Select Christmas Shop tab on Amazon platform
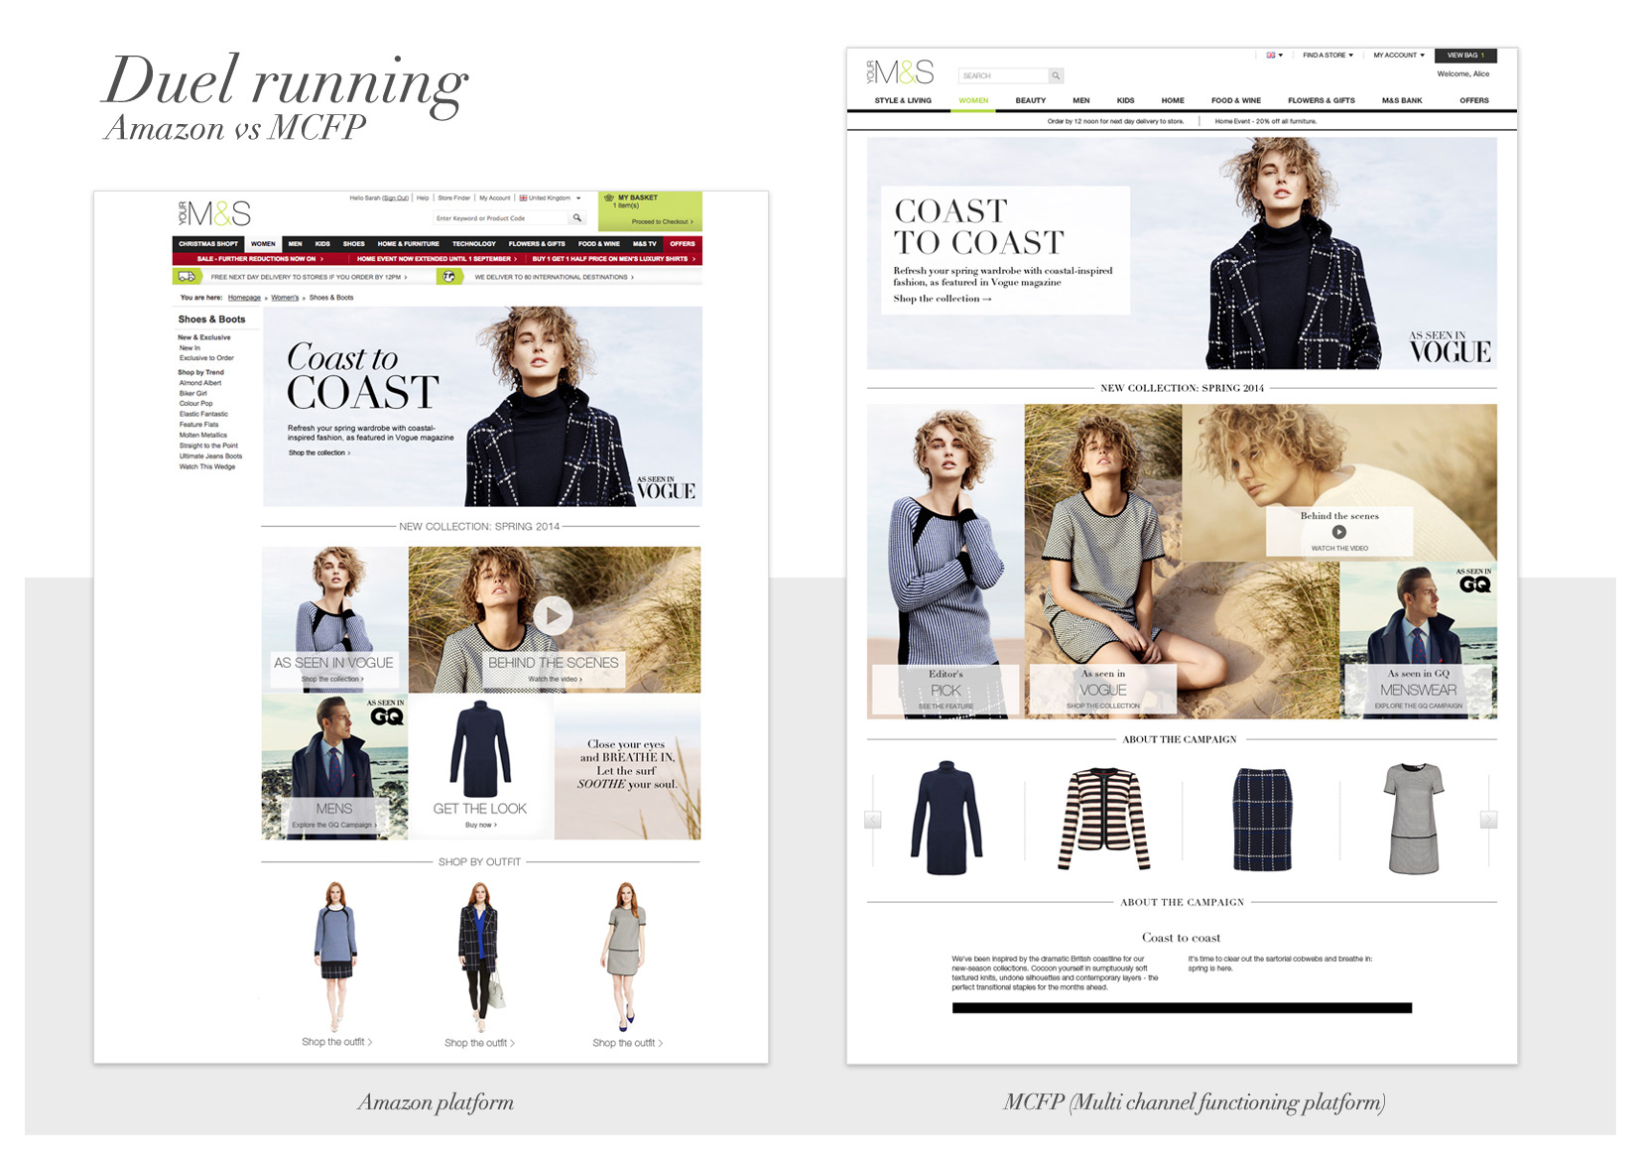The height and width of the screenshot is (1160, 1641). 208,243
